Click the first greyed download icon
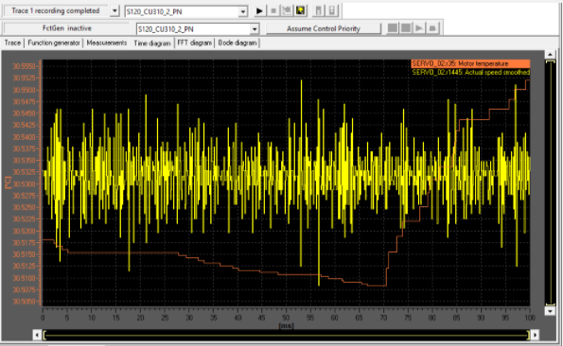Screen dimensions: 563x346 (318, 11)
